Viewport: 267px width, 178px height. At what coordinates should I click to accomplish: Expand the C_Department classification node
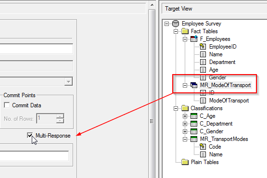185,124
